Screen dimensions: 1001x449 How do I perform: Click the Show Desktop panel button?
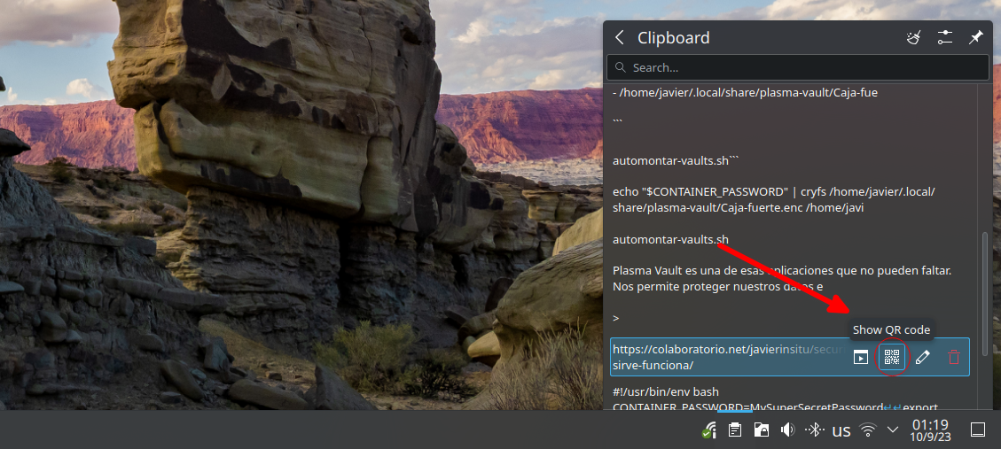click(977, 430)
